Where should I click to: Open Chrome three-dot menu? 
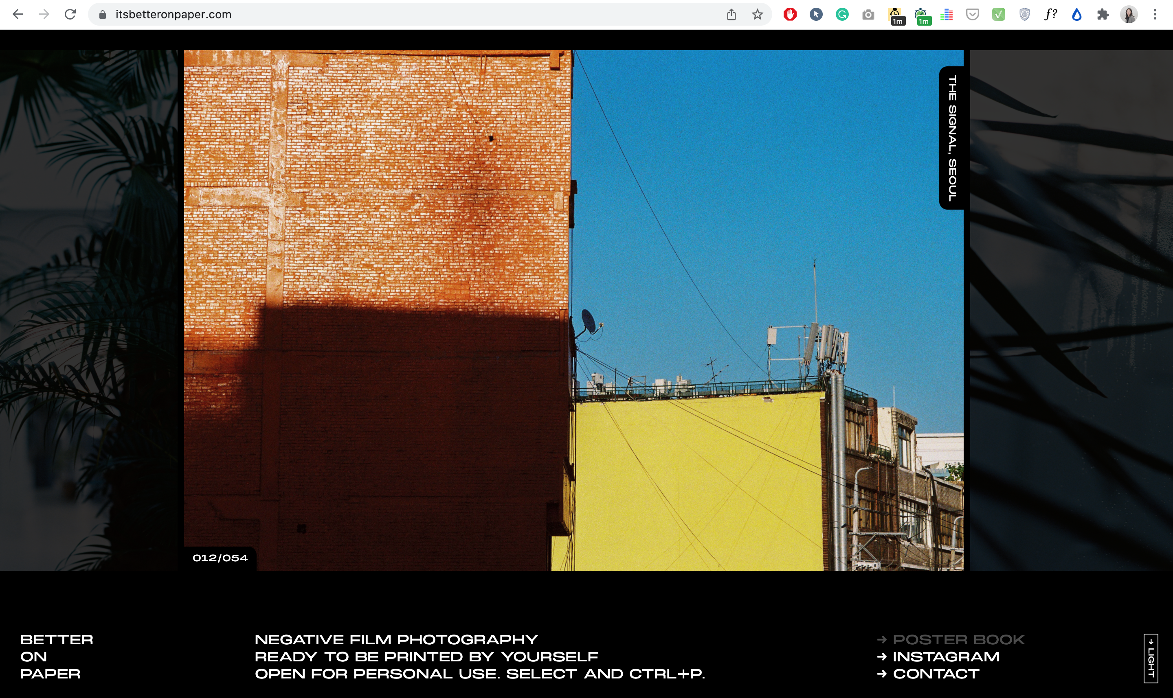1155,15
